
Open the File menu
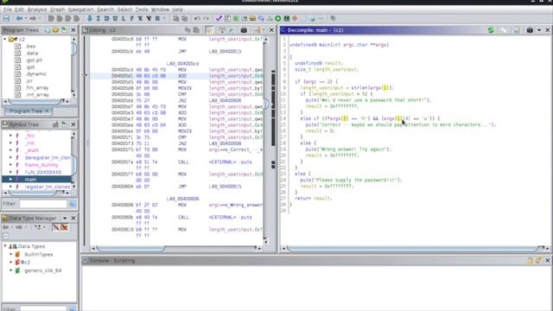coord(8,10)
